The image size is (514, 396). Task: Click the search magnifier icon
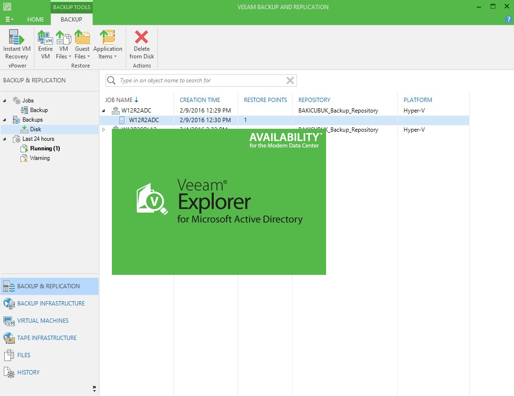[111, 80]
